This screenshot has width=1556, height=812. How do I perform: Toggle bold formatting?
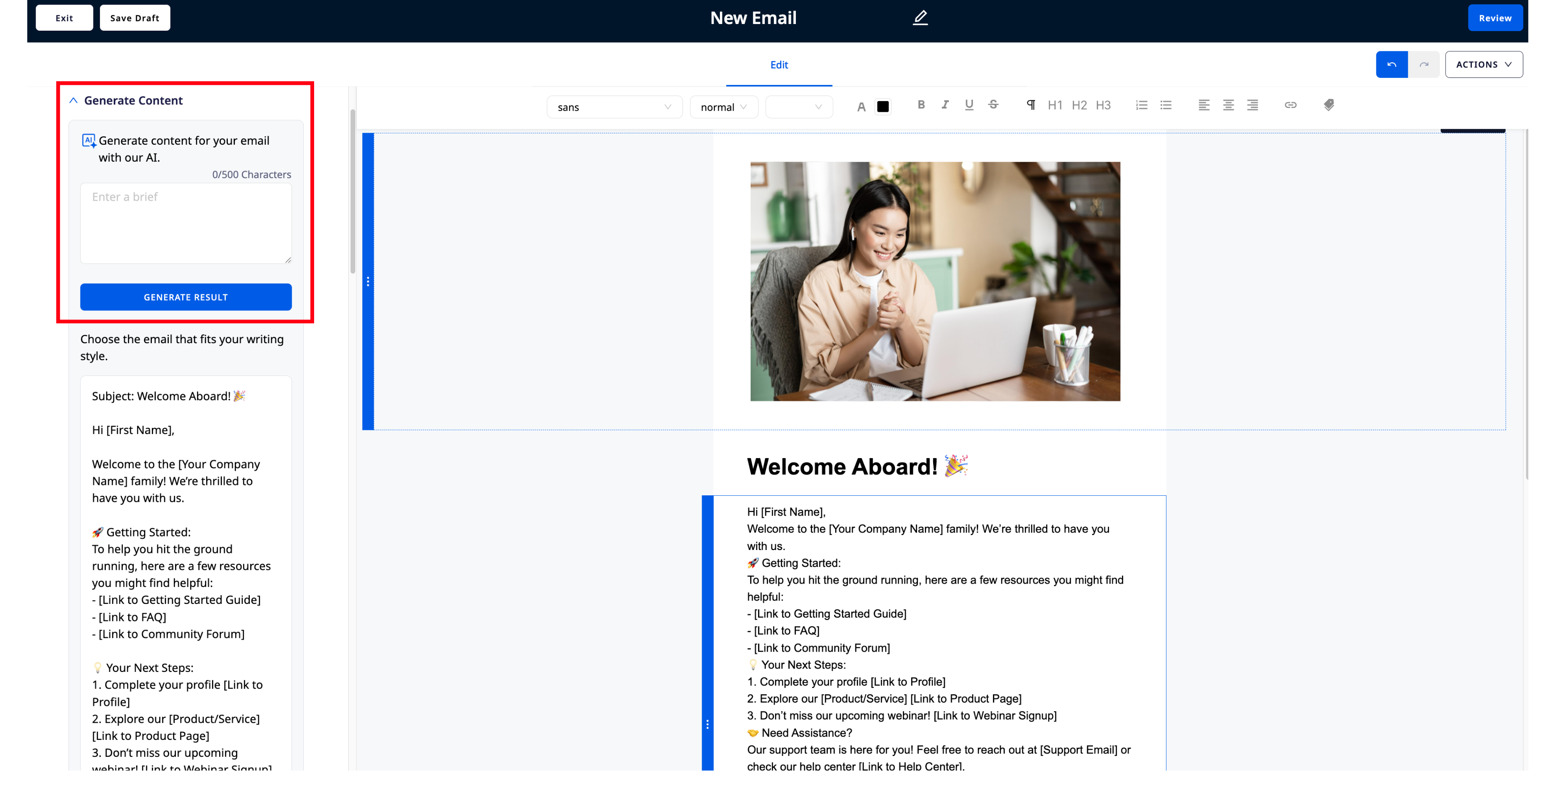[x=921, y=105]
